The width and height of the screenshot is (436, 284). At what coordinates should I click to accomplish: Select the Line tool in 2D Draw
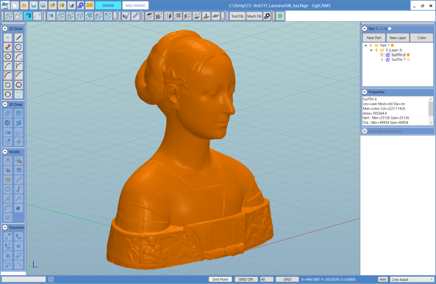pos(18,37)
